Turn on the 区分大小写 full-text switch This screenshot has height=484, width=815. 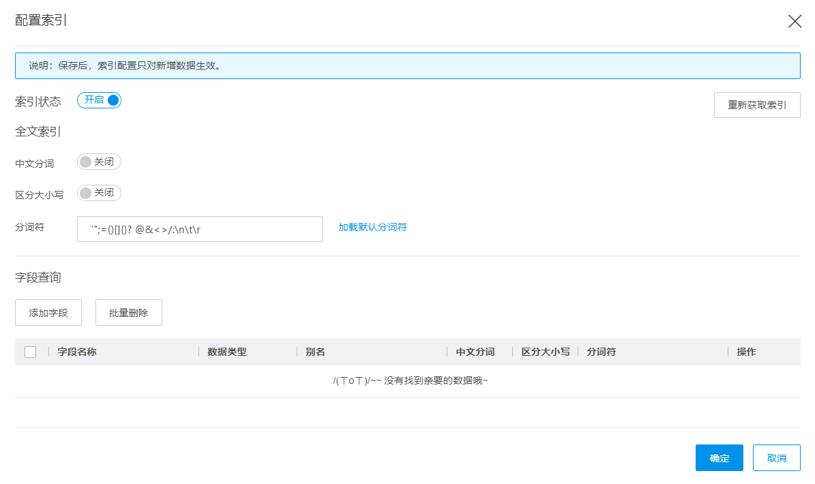click(x=99, y=193)
